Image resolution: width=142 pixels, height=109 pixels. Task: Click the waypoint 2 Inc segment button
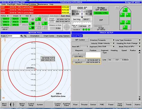(110, 60)
